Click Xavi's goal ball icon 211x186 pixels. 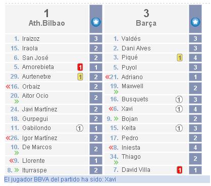point(179,109)
